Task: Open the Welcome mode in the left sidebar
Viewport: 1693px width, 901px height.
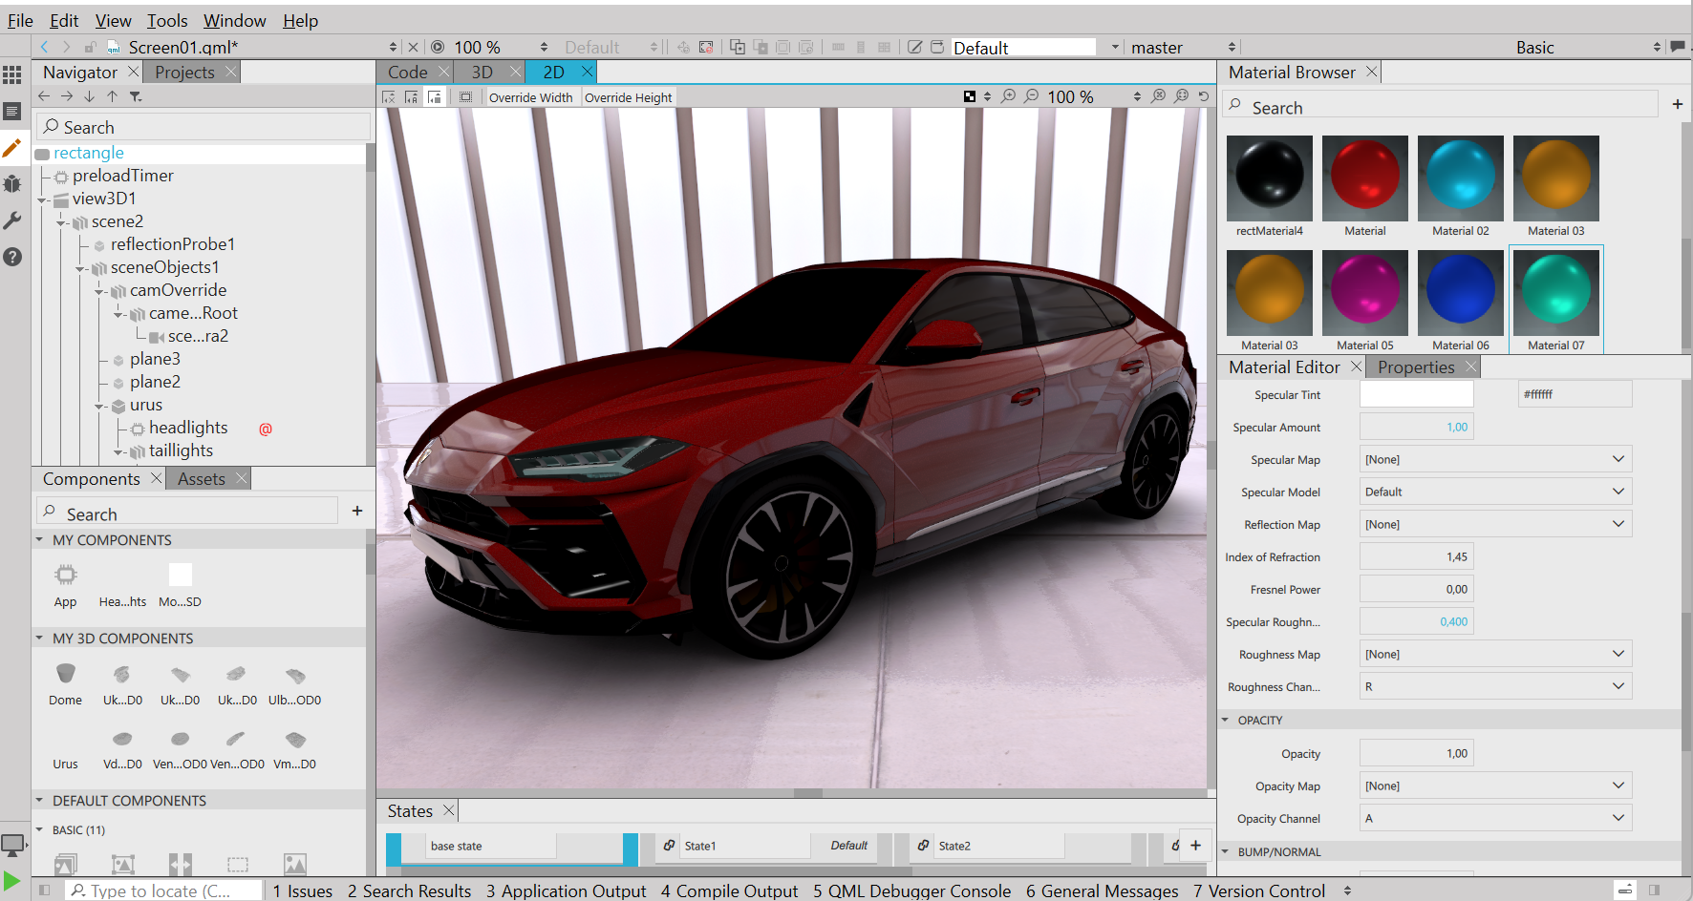Action: (12, 73)
